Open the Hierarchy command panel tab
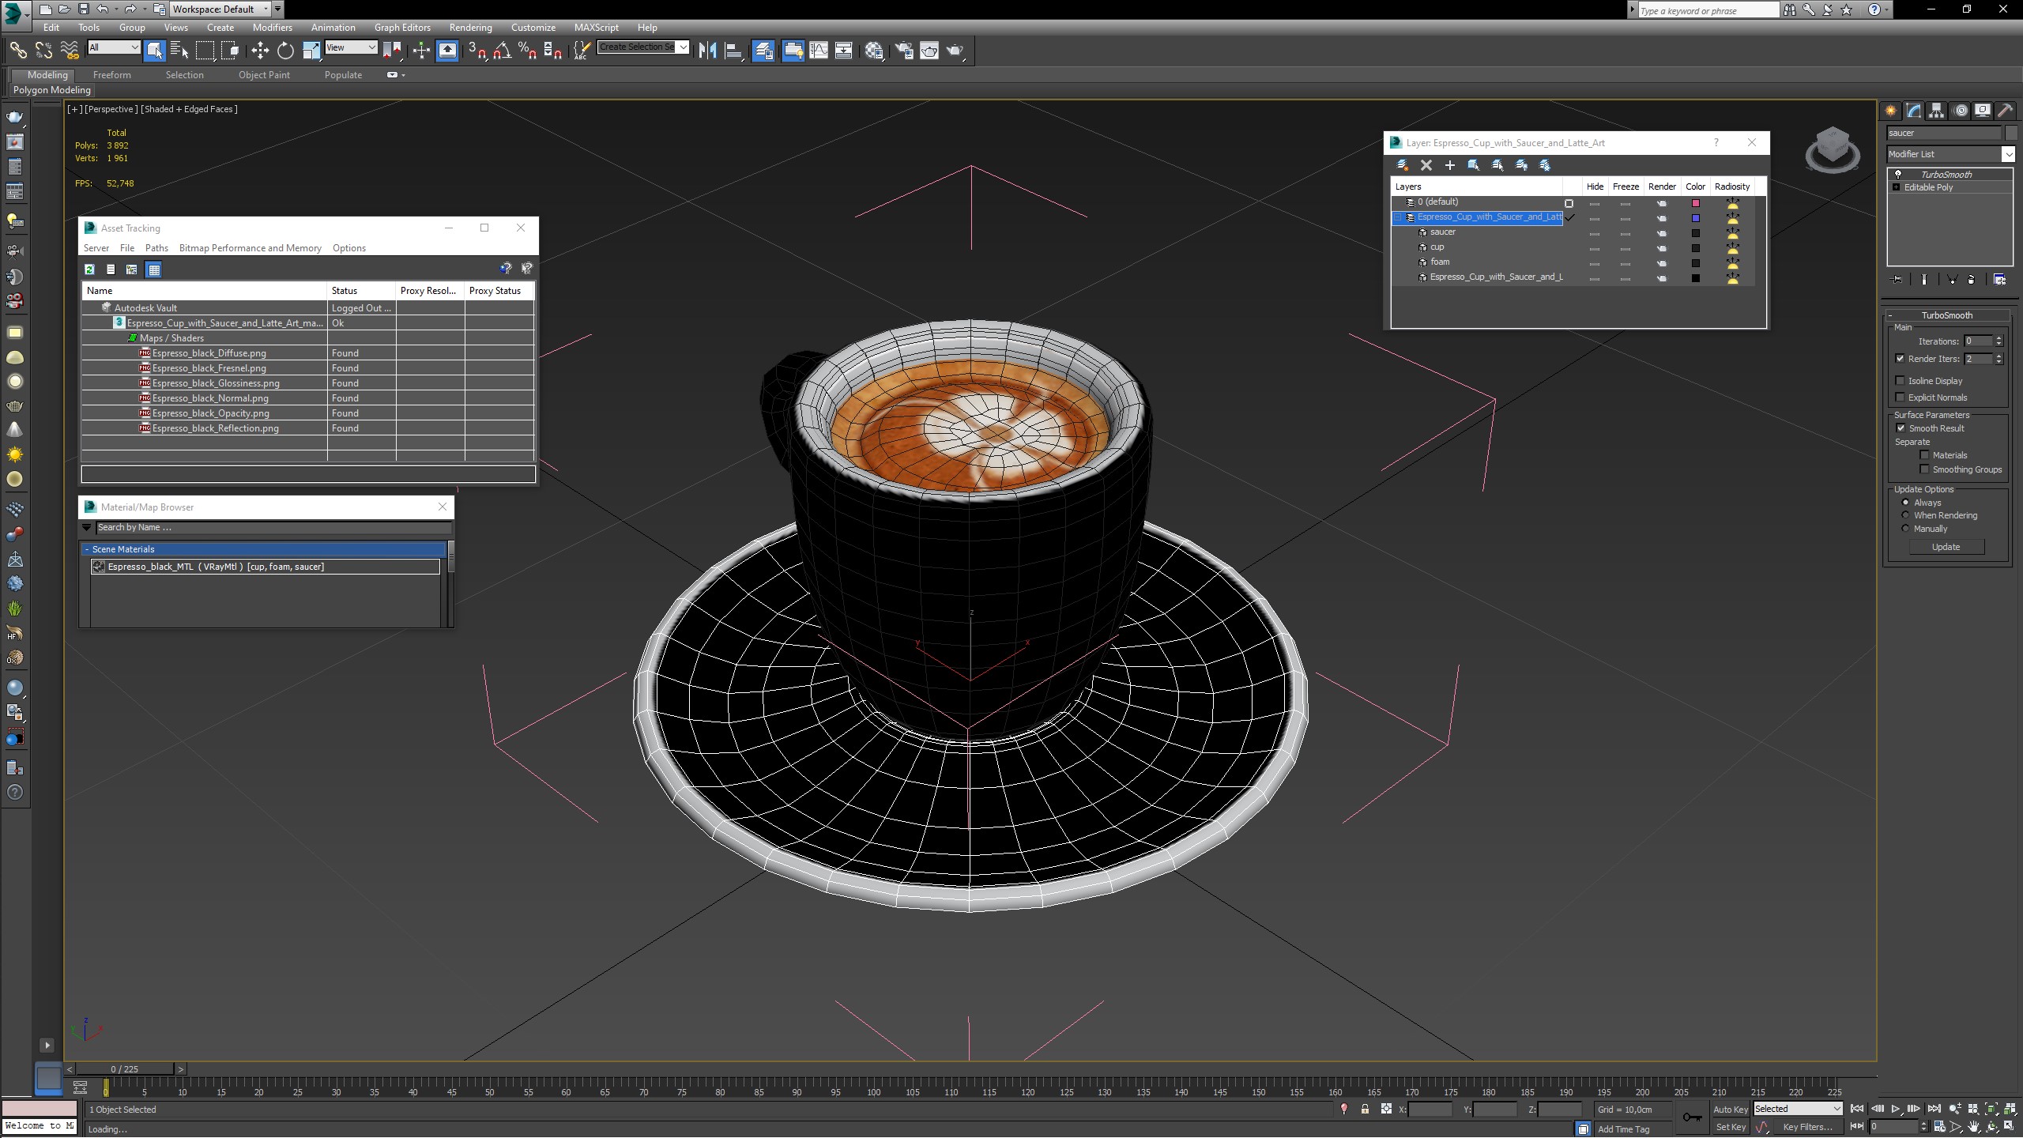The image size is (2023, 1138). (1936, 111)
